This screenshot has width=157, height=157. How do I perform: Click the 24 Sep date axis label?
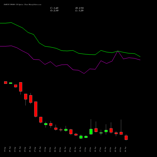(125, 149)
